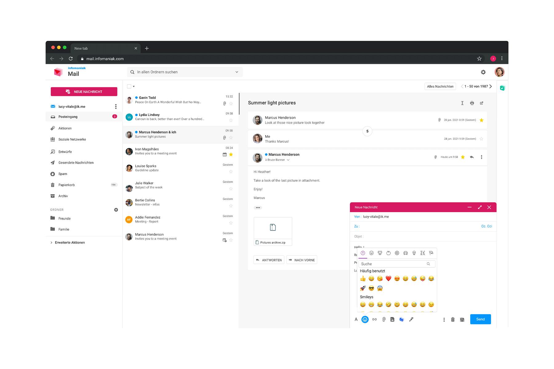
Task: Open the Entwürfe folder
Action: click(65, 152)
